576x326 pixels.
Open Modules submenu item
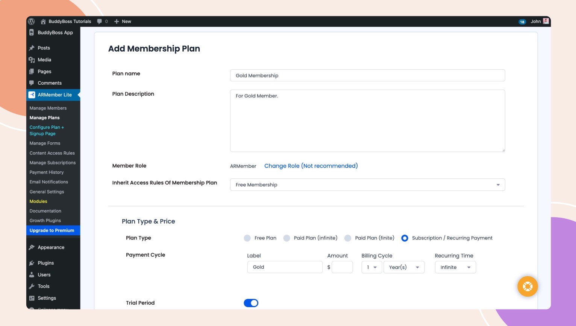pos(38,201)
